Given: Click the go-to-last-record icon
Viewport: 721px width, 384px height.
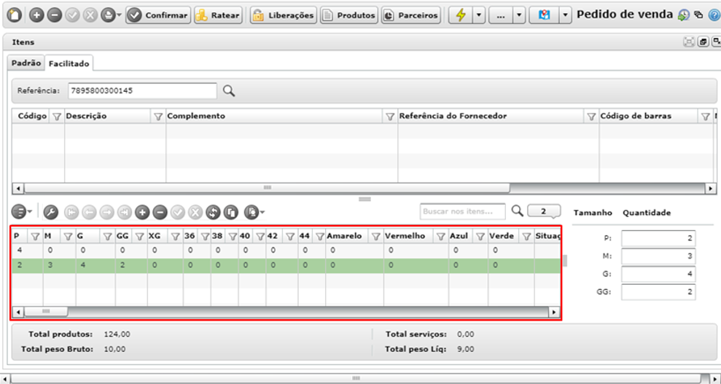Looking at the screenshot, I should tap(124, 212).
